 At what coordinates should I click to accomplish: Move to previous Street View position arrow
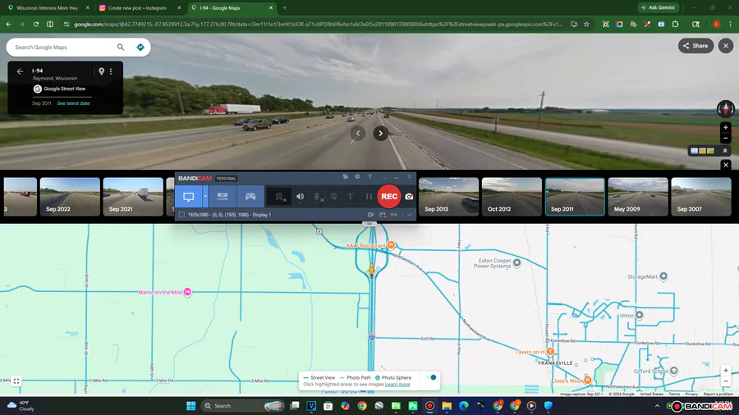pos(358,134)
